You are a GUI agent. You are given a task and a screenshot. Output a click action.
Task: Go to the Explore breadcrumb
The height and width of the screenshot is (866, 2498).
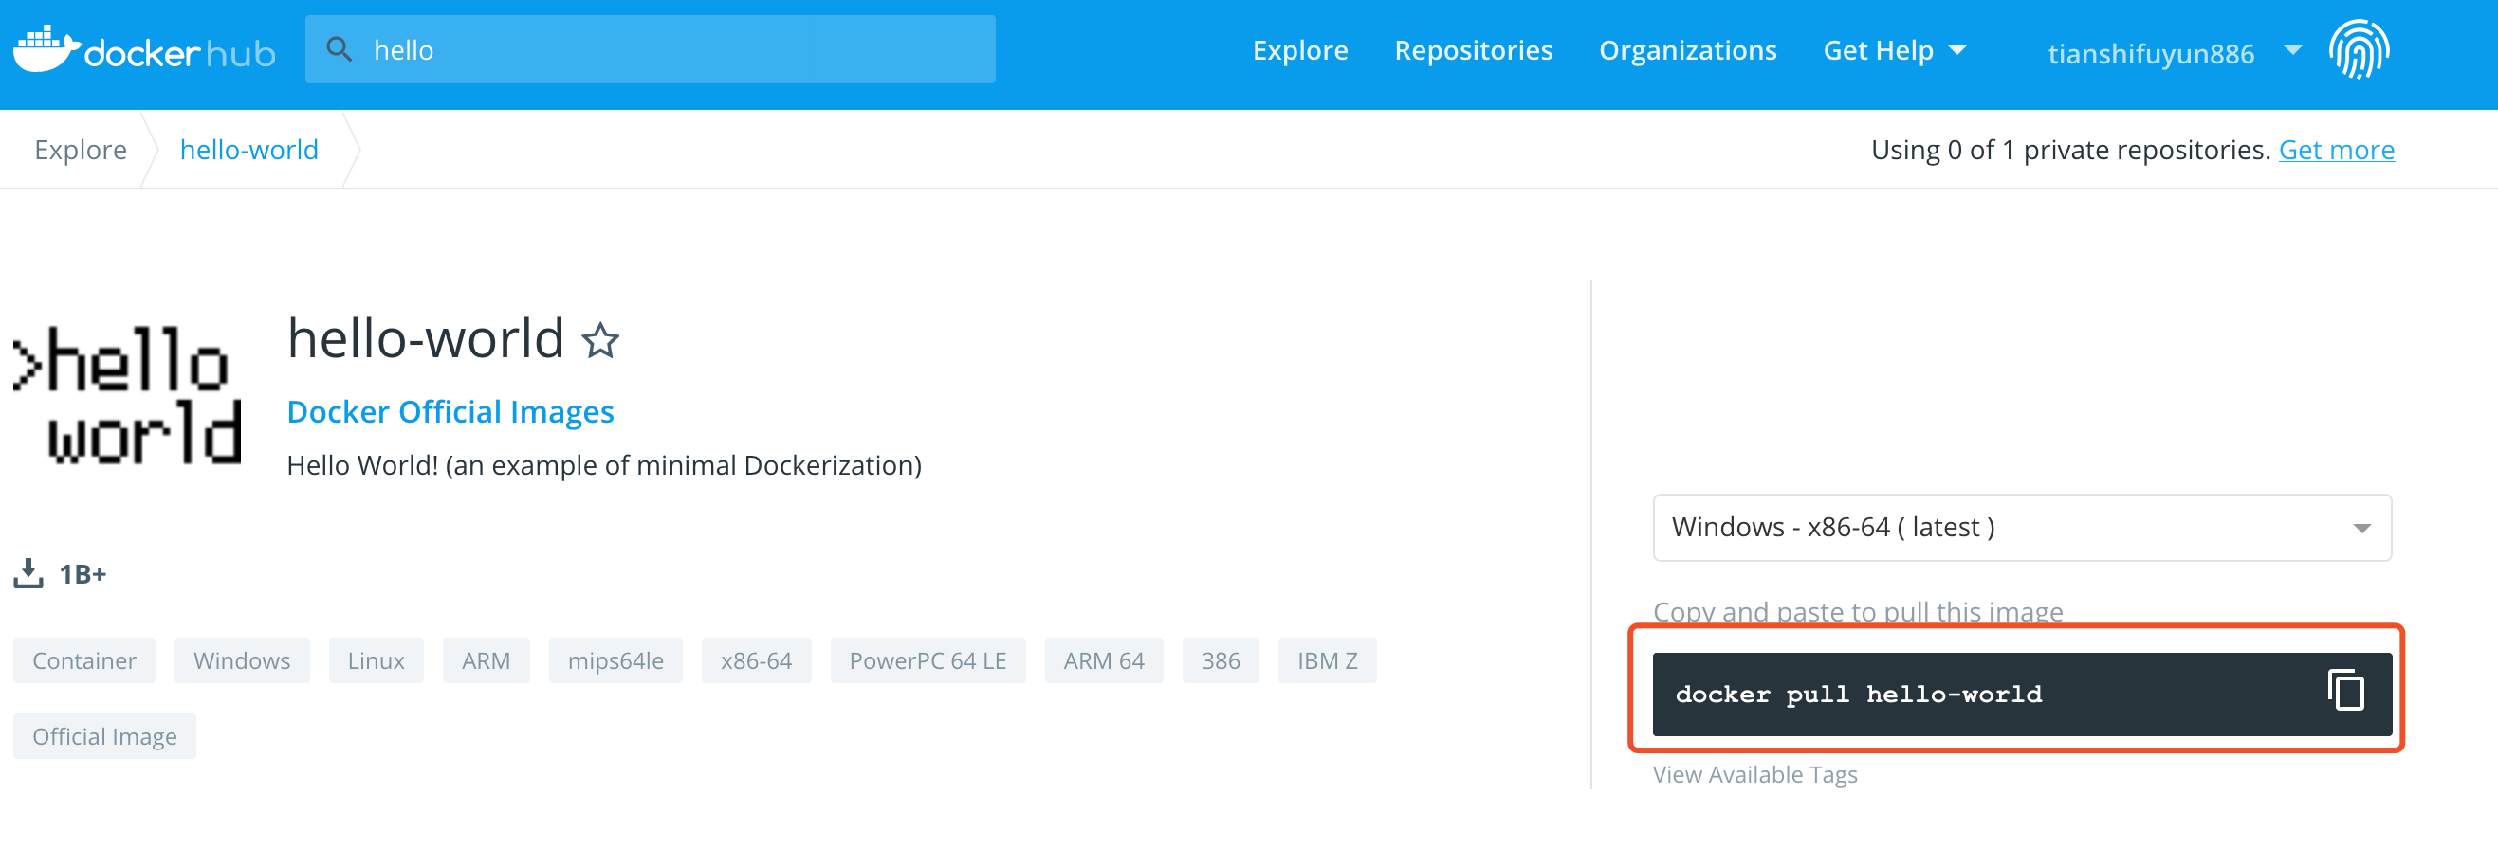pos(81,150)
